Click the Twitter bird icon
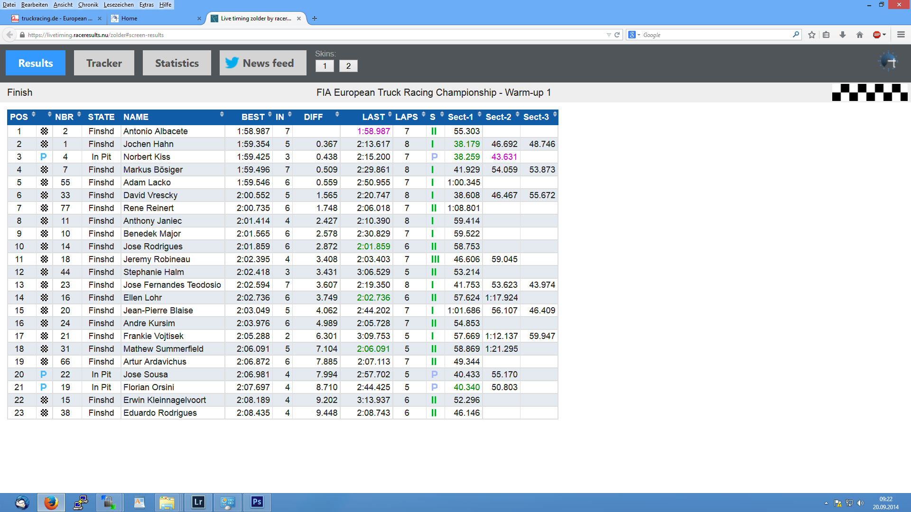 (232, 63)
